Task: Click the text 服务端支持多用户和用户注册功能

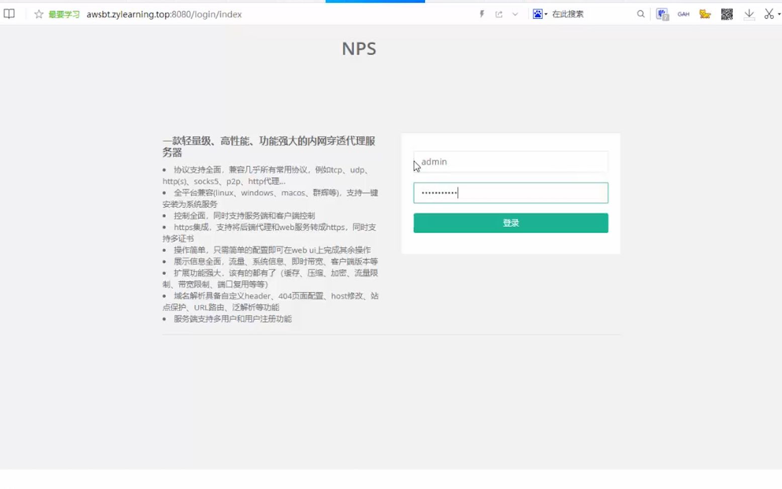Action: coord(233,319)
